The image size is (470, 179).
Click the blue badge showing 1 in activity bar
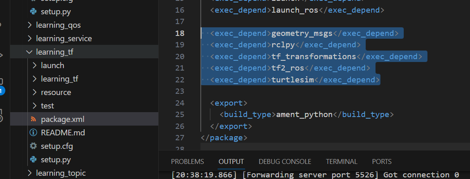click(x=2, y=91)
